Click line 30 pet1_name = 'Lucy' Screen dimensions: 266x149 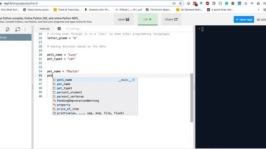click(62, 55)
